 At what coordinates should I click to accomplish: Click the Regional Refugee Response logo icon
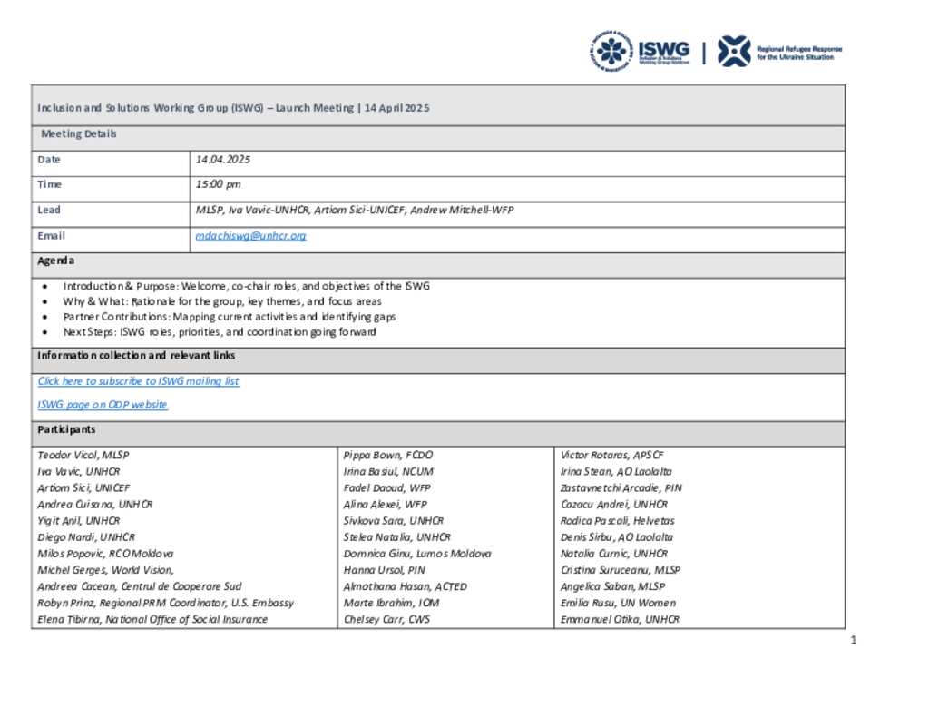point(734,51)
